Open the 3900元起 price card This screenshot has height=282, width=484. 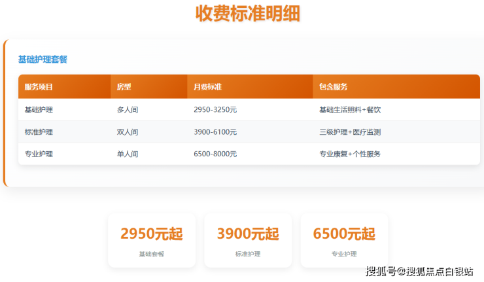tap(248, 240)
